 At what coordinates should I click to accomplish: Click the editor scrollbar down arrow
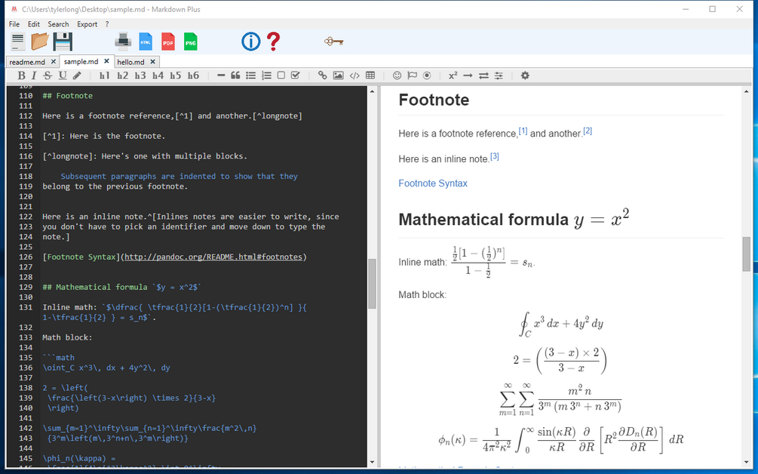[372, 463]
